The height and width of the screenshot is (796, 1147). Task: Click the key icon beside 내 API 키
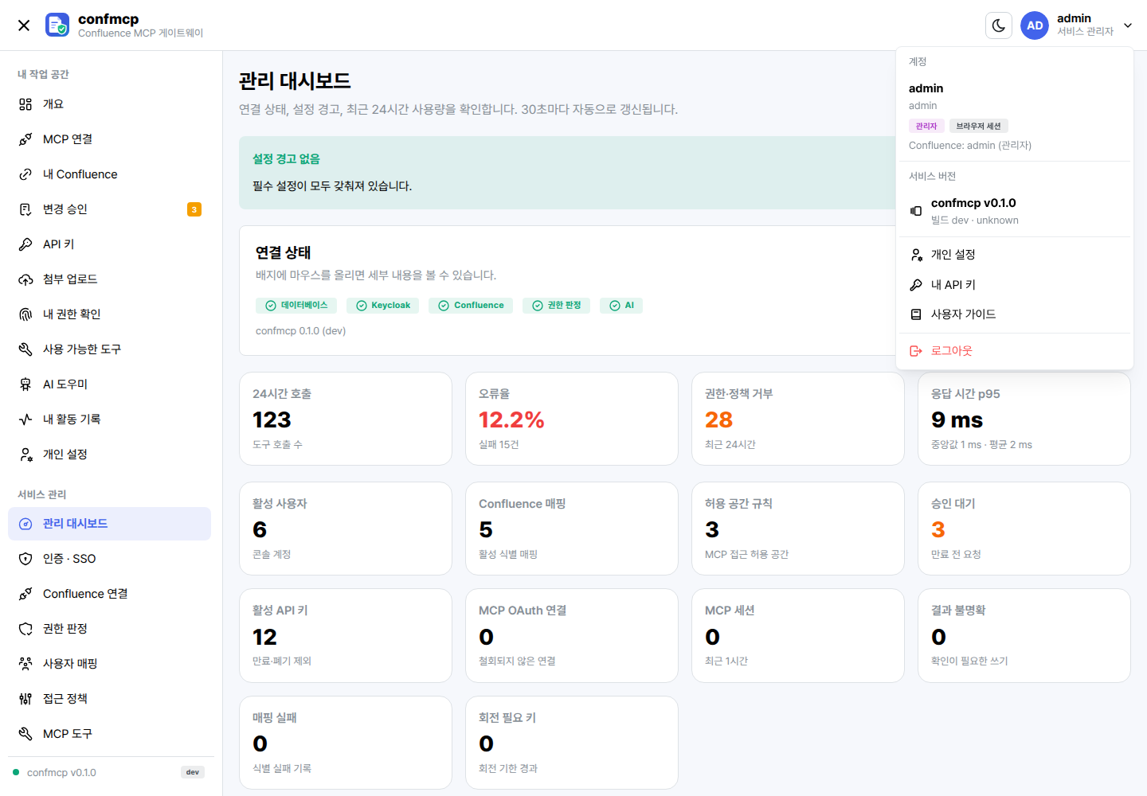point(916,285)
